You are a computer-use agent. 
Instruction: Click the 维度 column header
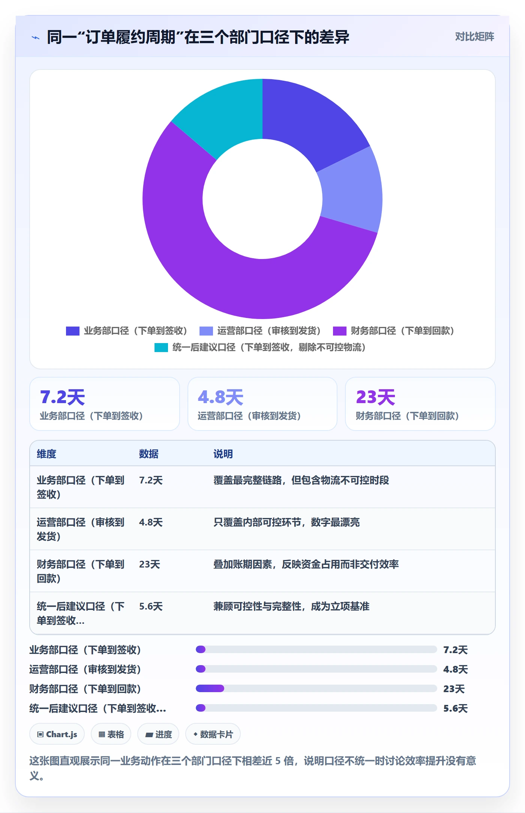point(46,454)
